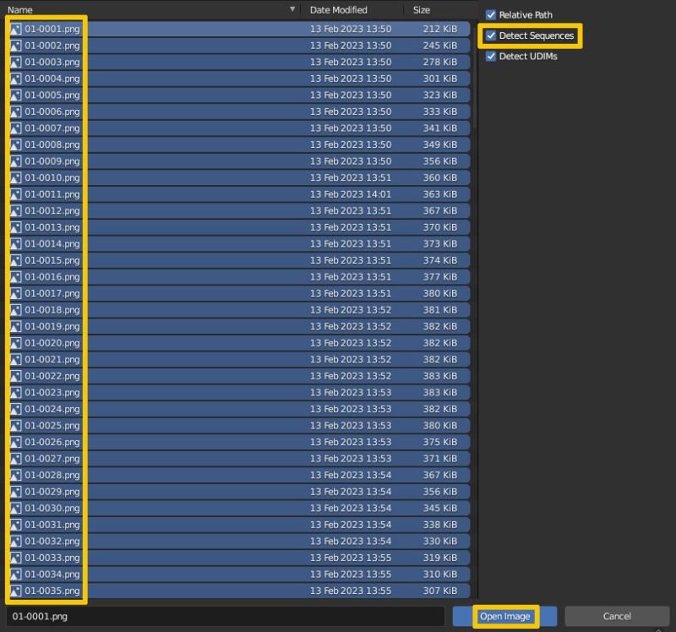This screenshot has width=676, height=632.
Task: Click the image icon of 01-0019.png
Action: (15, 326)
